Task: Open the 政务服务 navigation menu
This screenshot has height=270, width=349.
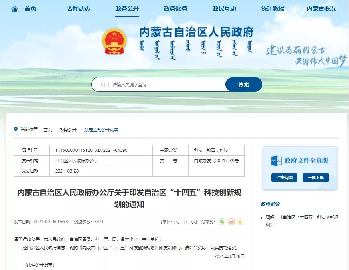Action: [175, 9]
